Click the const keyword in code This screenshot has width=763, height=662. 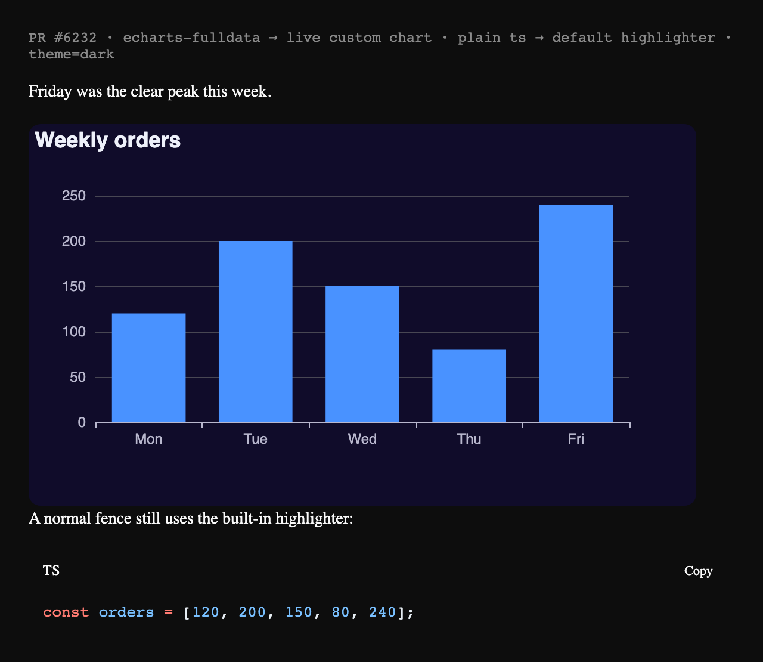pos(66,612)
